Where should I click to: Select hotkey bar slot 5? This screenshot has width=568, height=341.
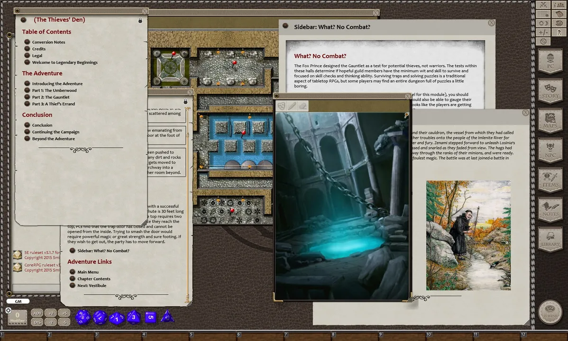coord(213,335)
